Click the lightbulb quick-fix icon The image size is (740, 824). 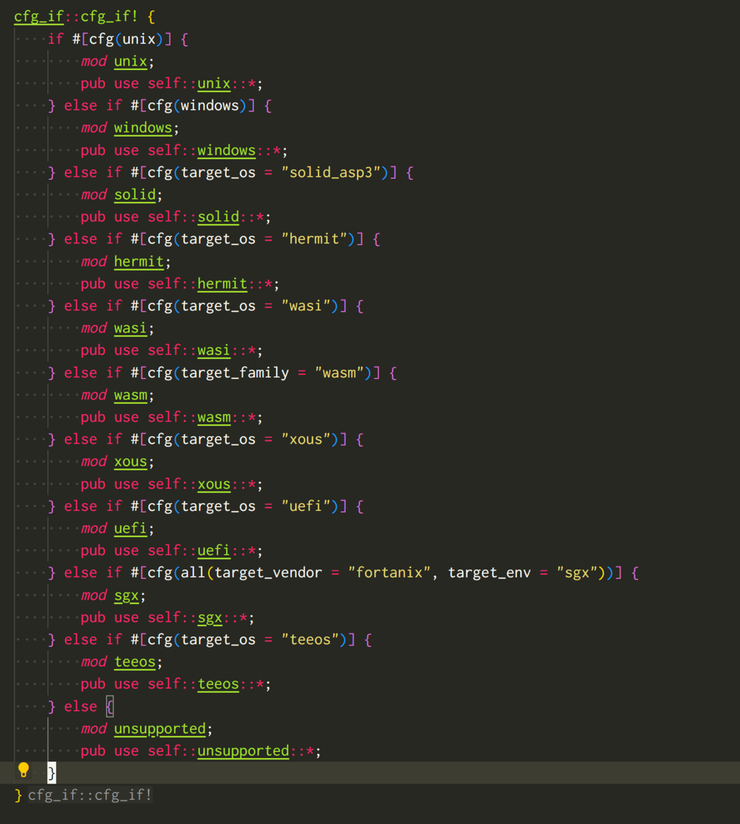click(23, 770)
